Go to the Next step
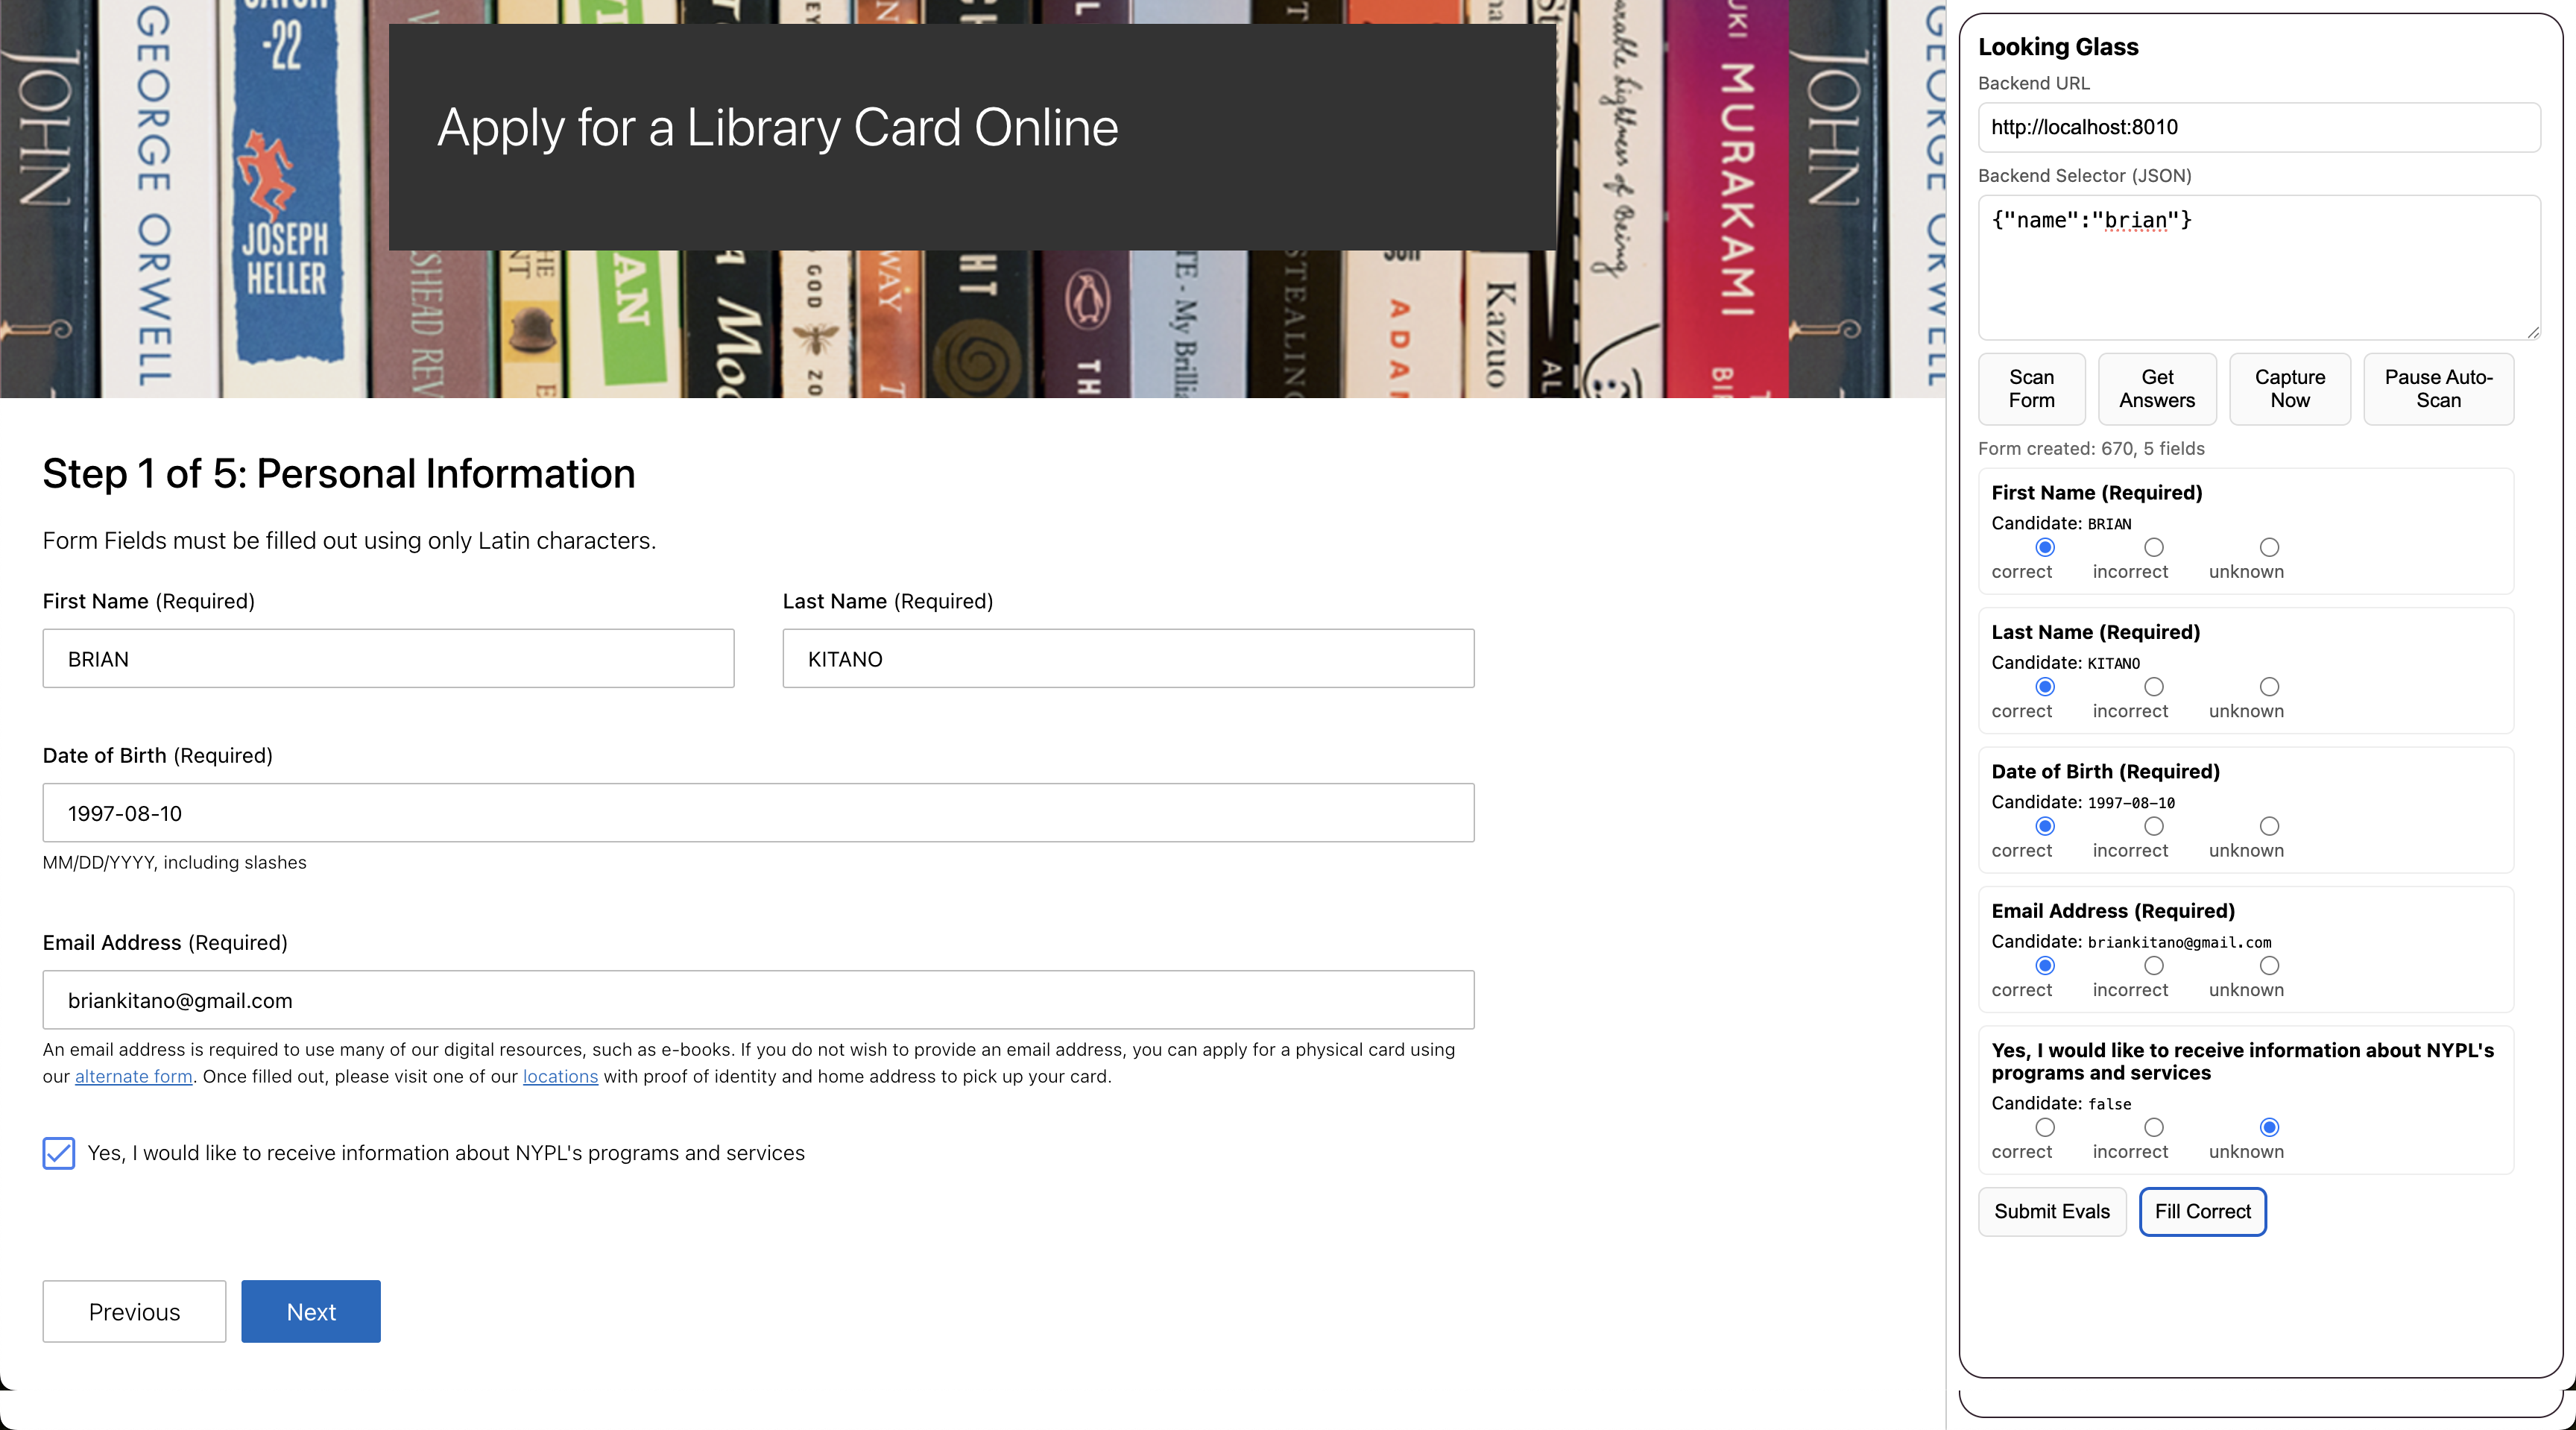 [x=311, y=1311]
